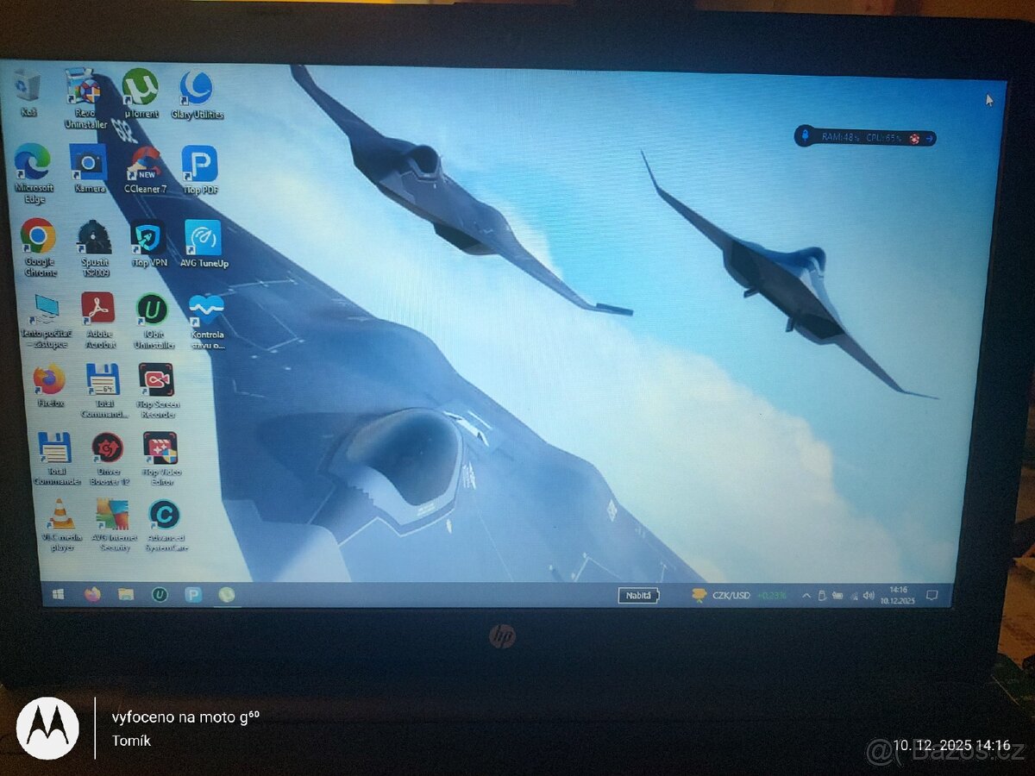This screenshot has height=776, width=1035.
Task: Click the Google Chrome desktop shortcut
Action: pos(38,236)
